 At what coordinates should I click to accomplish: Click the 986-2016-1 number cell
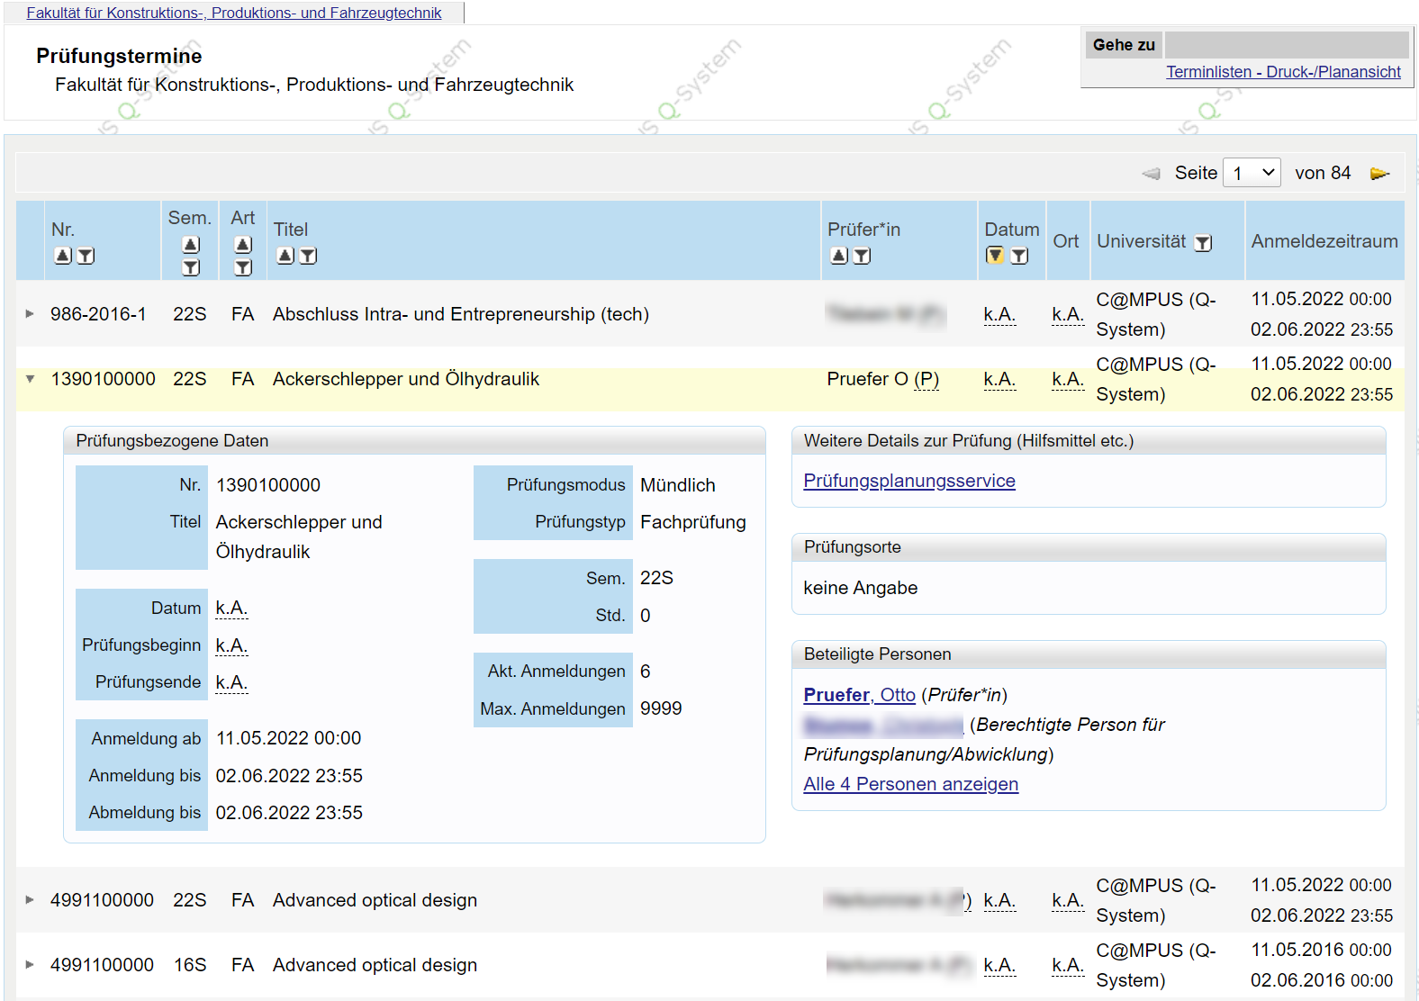pyautogui.click(x=98, y=314)
